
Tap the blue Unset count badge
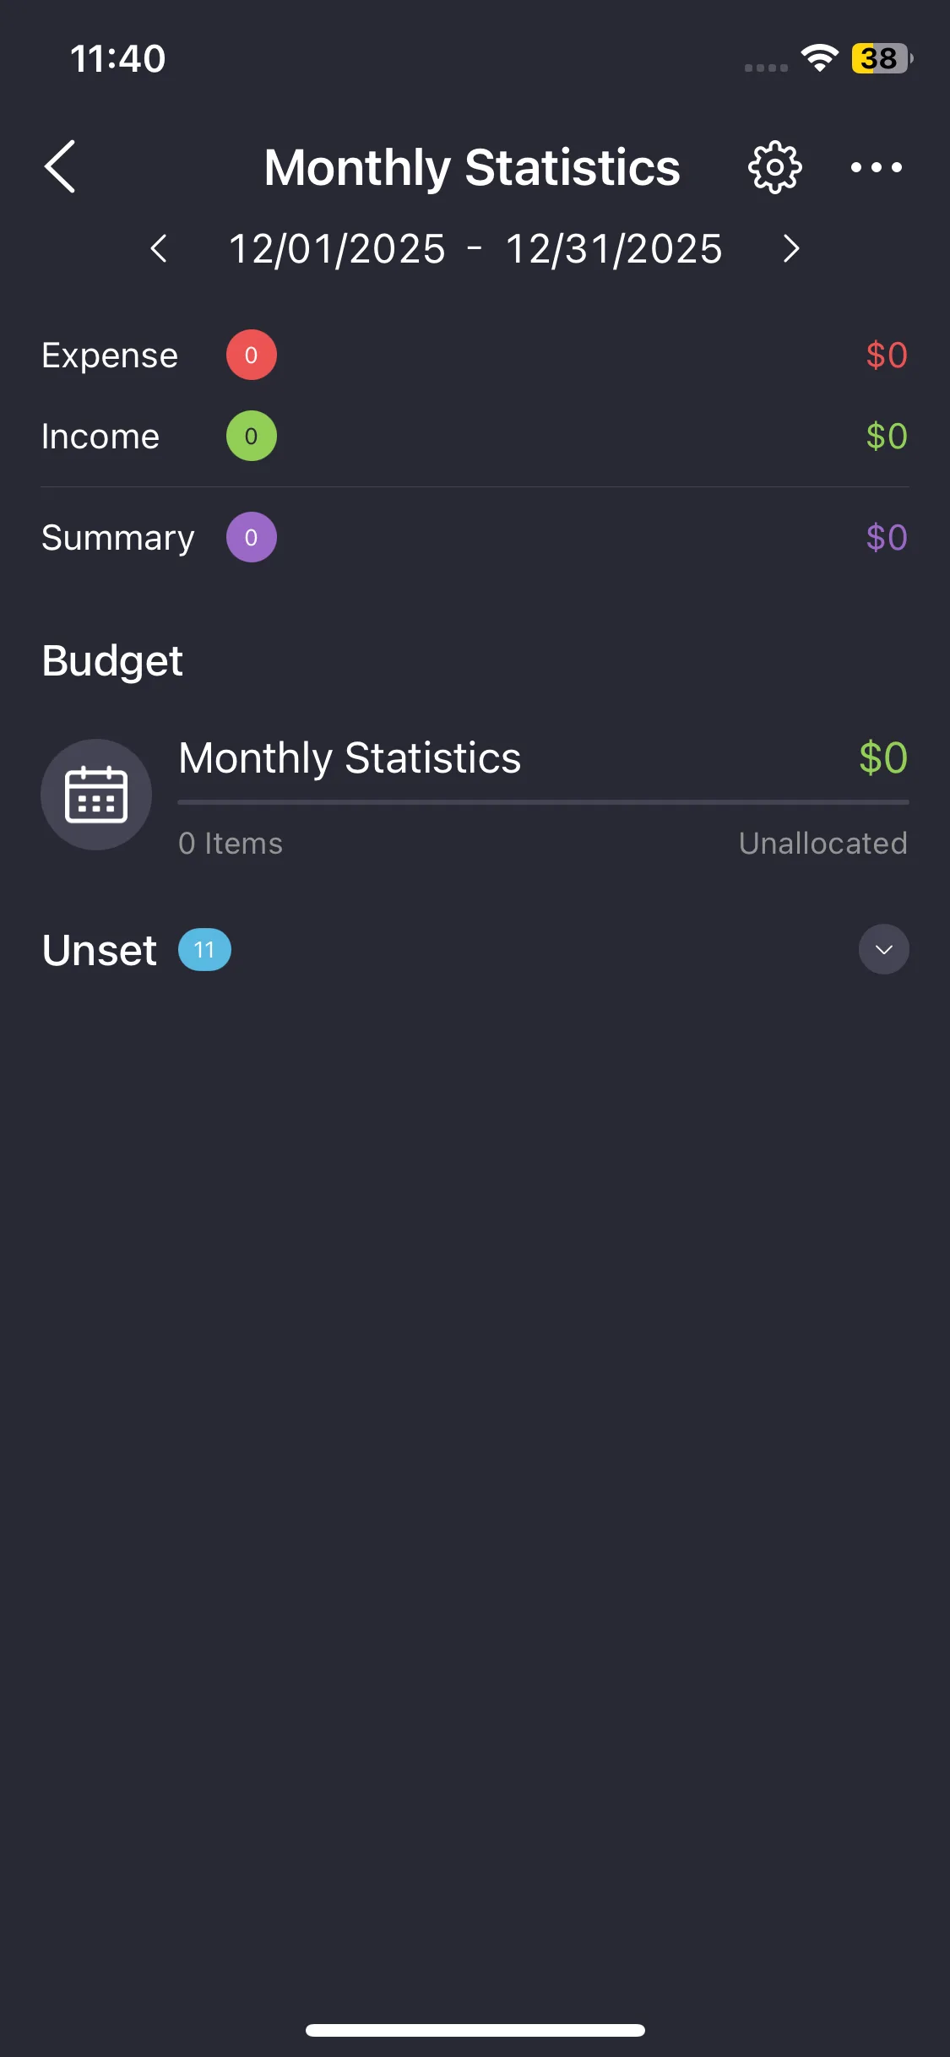pos(204,950)
